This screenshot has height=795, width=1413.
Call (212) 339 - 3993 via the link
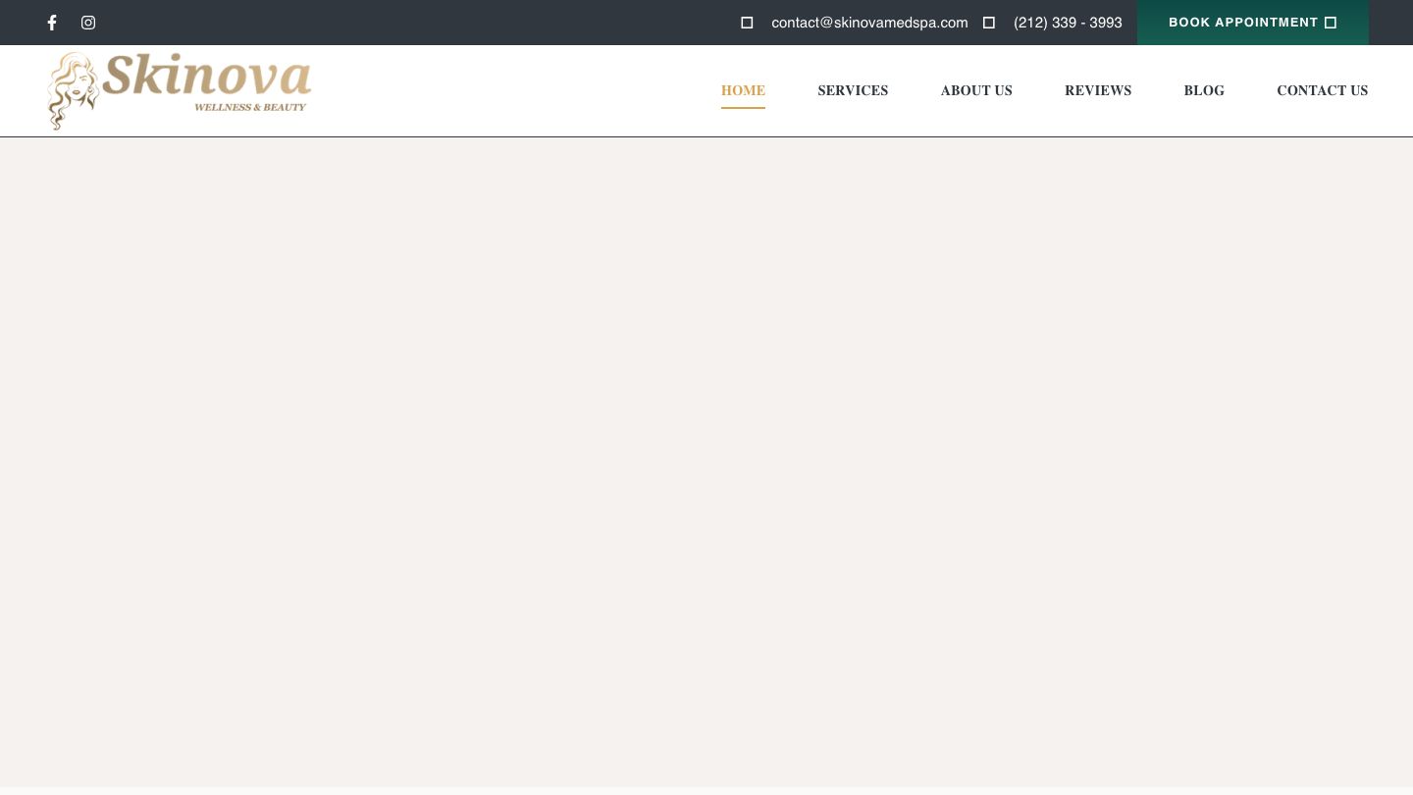click(x=1068, y=23)
